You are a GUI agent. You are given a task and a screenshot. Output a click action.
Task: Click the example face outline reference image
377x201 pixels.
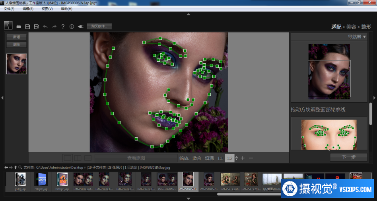pos(329,135)
